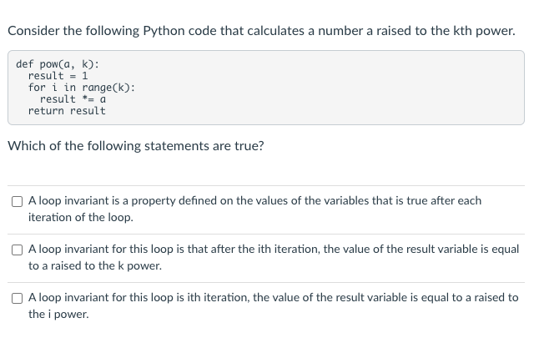This screenshot has height=343, width=534.
Task: Select the checkbox for "raised to the i power"
Action: (17, 298)
